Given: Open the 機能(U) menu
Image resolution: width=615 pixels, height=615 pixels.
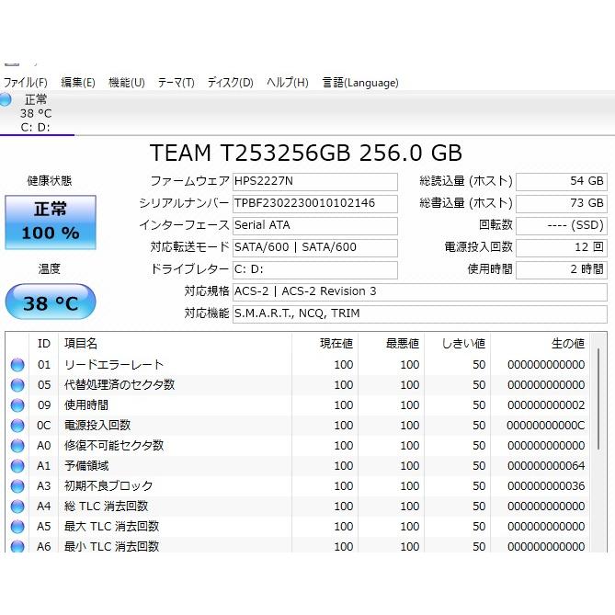Looking at the screenshot, I should click(x=127, y=83).
